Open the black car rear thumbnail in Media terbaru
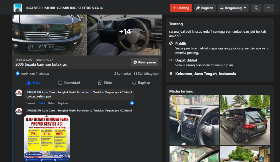The height and width of the screenshot is (162, 280). point(245,120)
